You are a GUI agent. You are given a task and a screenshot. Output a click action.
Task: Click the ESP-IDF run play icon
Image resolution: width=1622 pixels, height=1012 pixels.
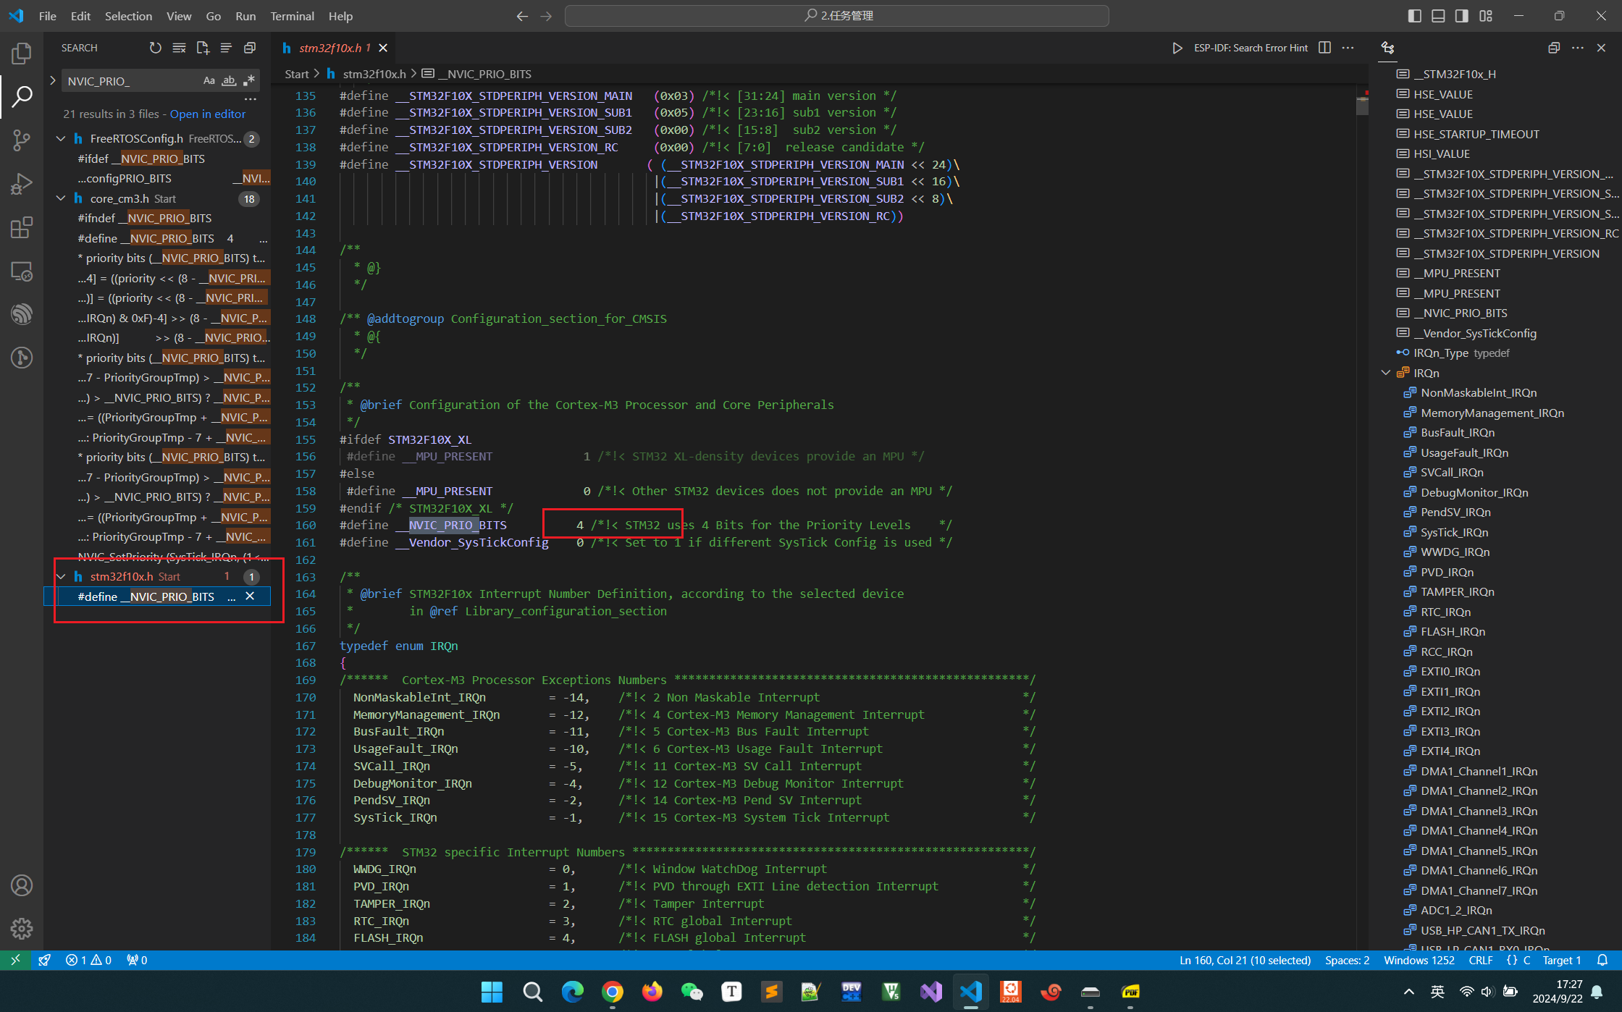coord(1177,48)
